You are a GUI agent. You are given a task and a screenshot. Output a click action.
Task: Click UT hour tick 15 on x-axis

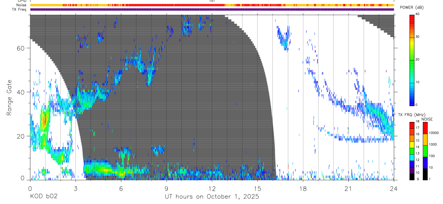(x=257, y=189)
